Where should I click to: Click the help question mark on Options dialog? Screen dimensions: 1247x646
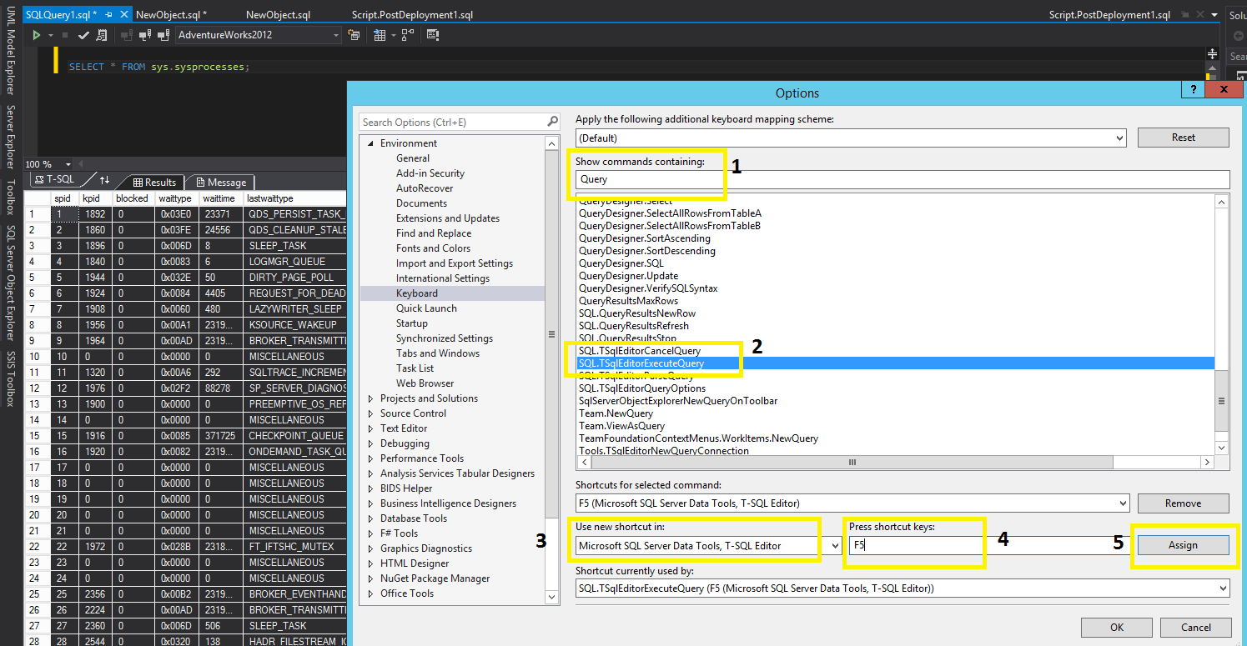(1192, 89)
